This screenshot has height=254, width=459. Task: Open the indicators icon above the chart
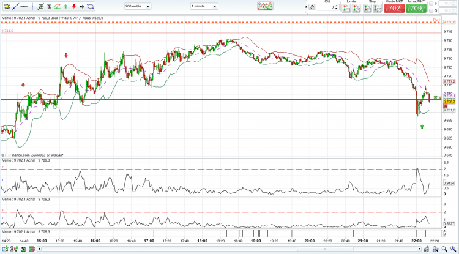[x=265, y=6]
